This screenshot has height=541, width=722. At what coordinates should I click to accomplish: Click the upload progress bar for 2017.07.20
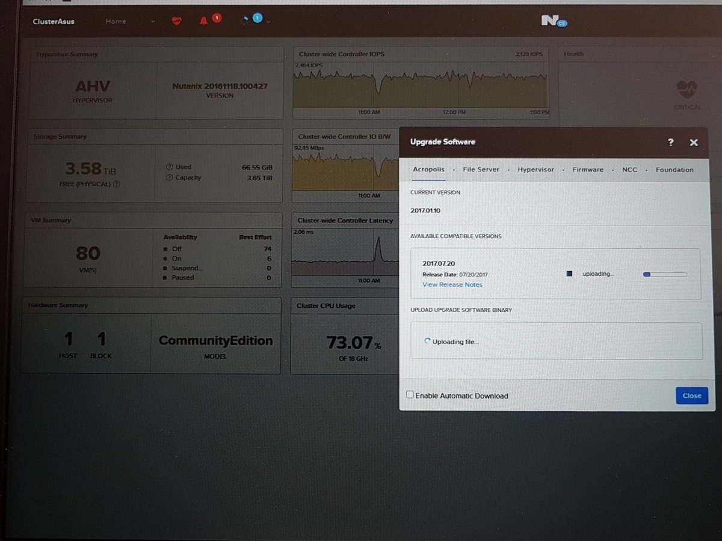click(665, 274)
